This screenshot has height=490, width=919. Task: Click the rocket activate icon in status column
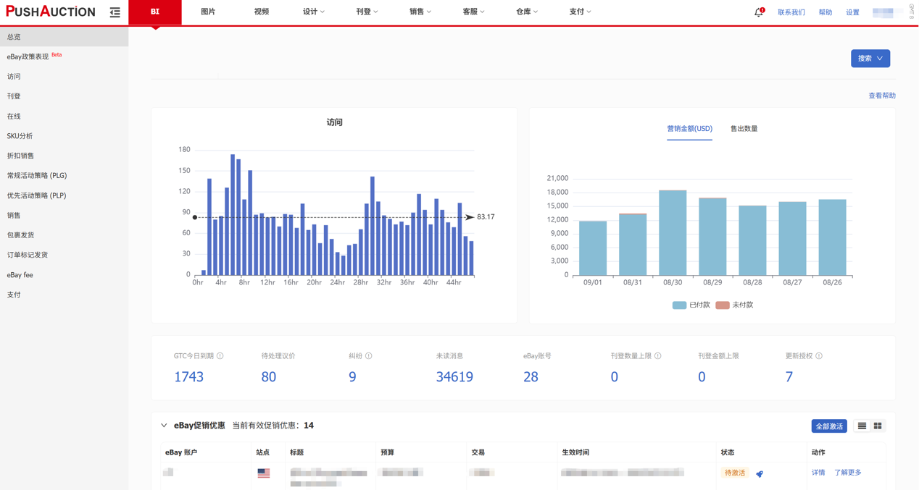coord(760,473)
